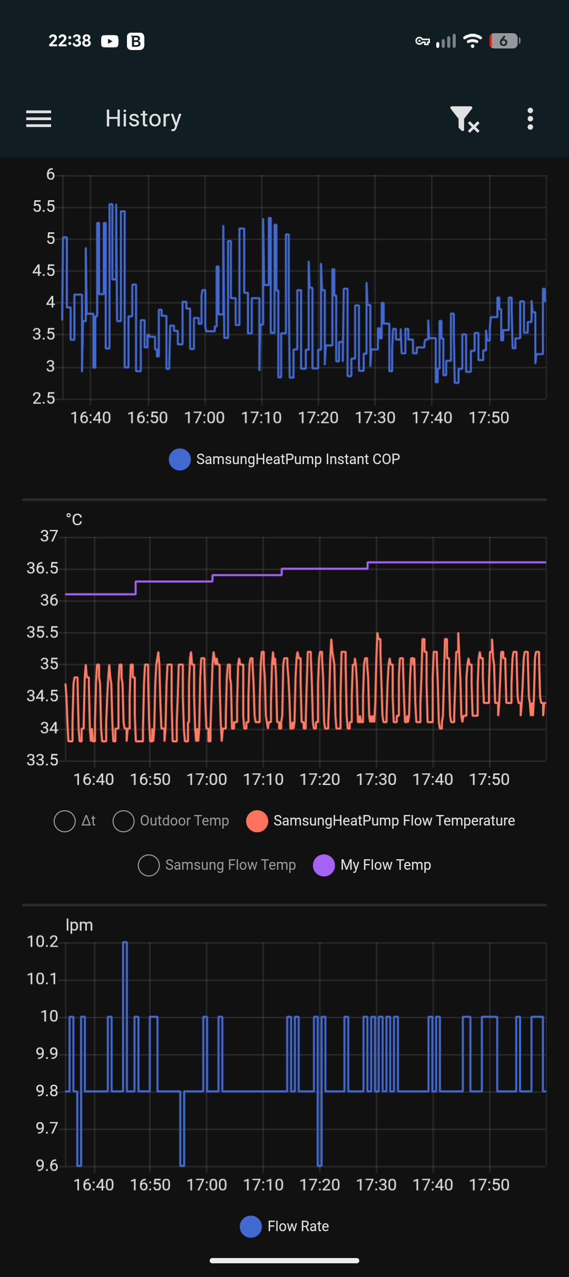Tap the B notification icon
The width and height of the screenshot is (569, 1277).
pos(136,41)
